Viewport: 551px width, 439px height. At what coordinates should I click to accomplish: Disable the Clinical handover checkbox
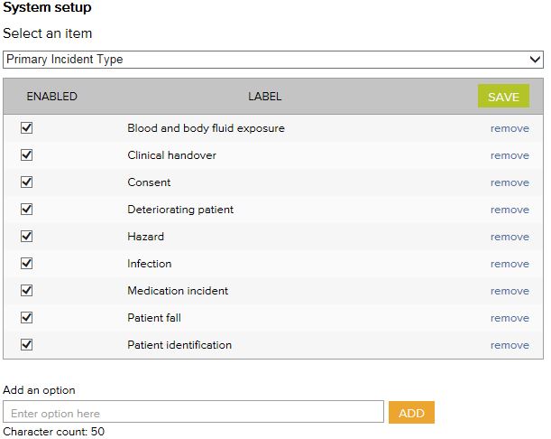point(27,155)
